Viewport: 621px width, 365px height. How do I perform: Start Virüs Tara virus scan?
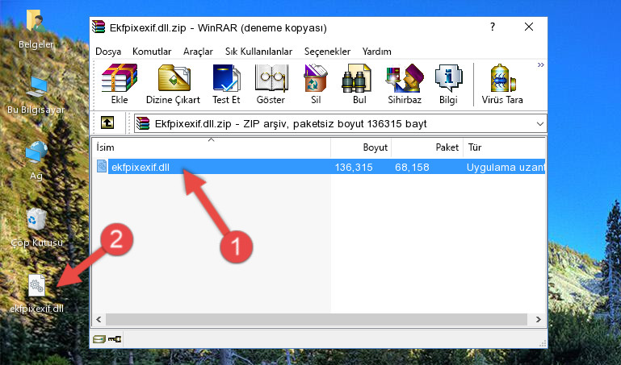click(502, 84)
